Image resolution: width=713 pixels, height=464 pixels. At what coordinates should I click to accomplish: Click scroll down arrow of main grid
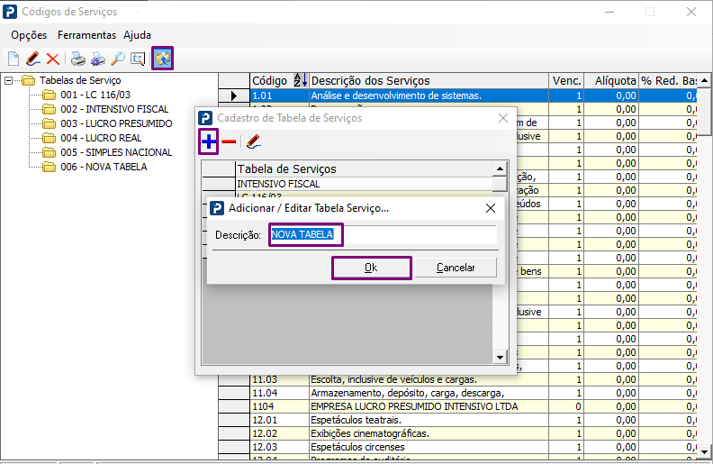tap(704, 452)
